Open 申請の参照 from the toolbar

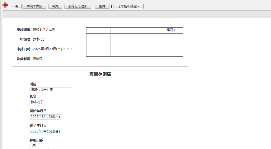[34, 6]
